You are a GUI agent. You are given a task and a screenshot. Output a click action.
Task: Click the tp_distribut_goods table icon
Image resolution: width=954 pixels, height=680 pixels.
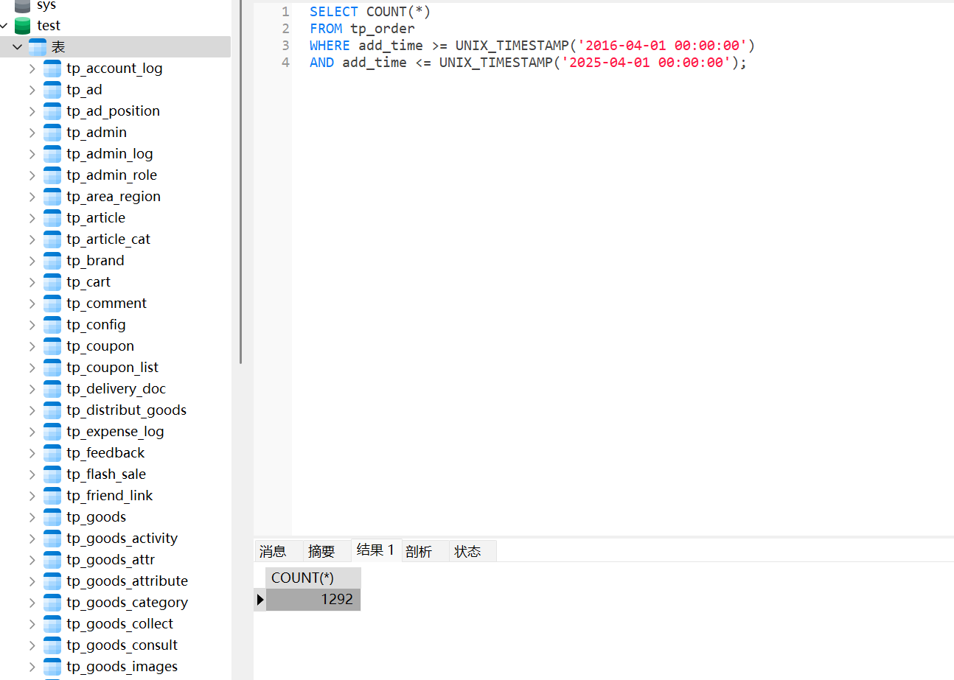[x=52, y=410]
